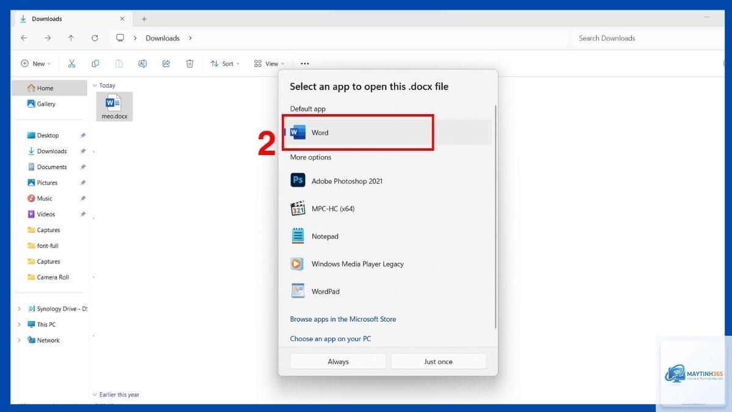Click the Just once button
The height and width of the screenshot is (412, 732).
[439, 361]
